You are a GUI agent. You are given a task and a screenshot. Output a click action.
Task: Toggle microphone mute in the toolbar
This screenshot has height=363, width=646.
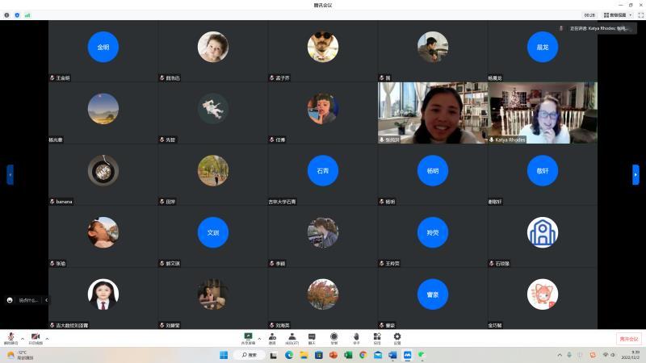11,338
